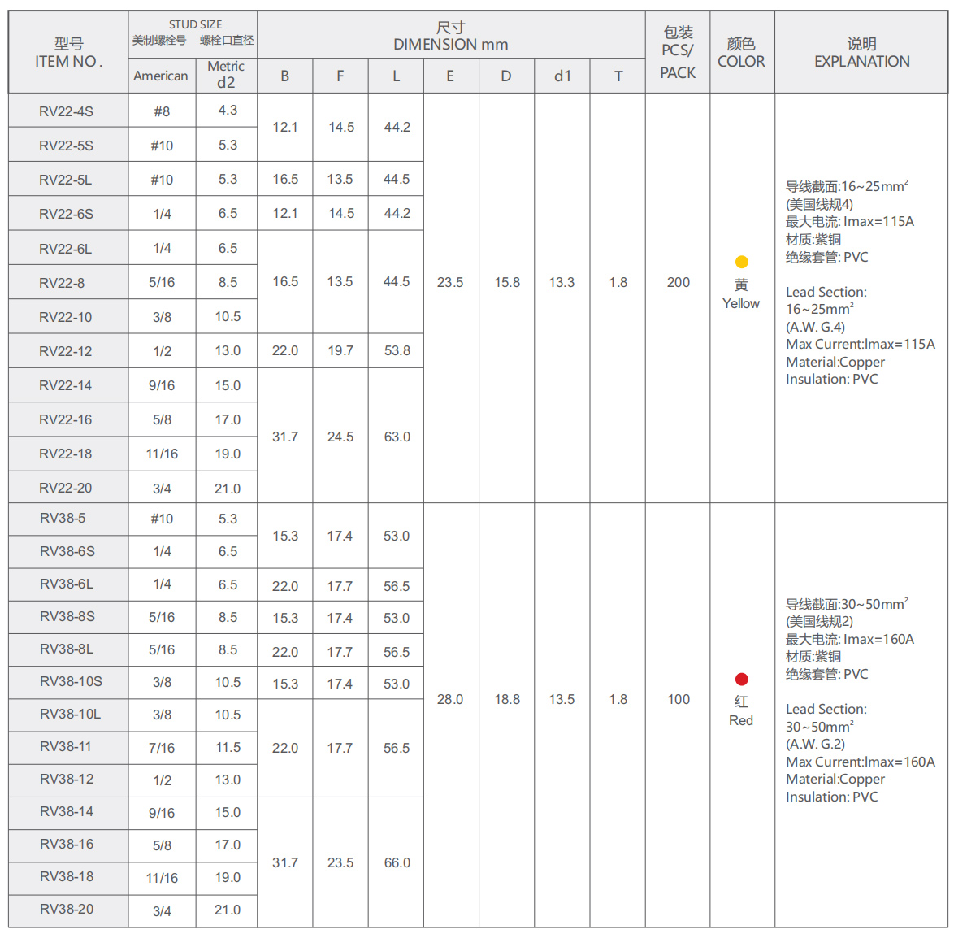Click the American subheader
The height and width of the screenshot is (934, 954).
161,76
